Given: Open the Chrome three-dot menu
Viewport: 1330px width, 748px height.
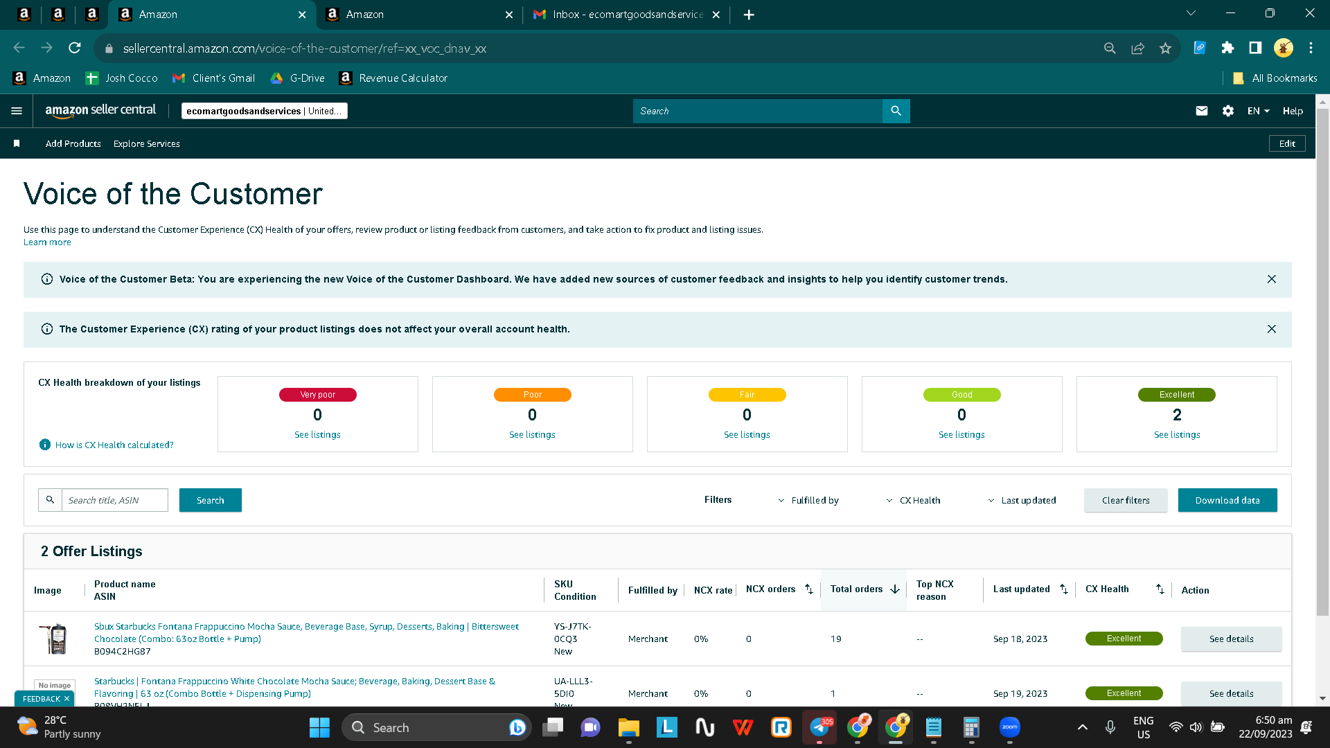Looking at the screenshot, I should point(1311,48).
